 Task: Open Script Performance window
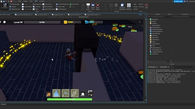coord(49,9)
